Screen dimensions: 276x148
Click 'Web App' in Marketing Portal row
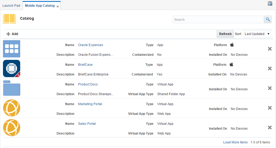tap(164, 114)
